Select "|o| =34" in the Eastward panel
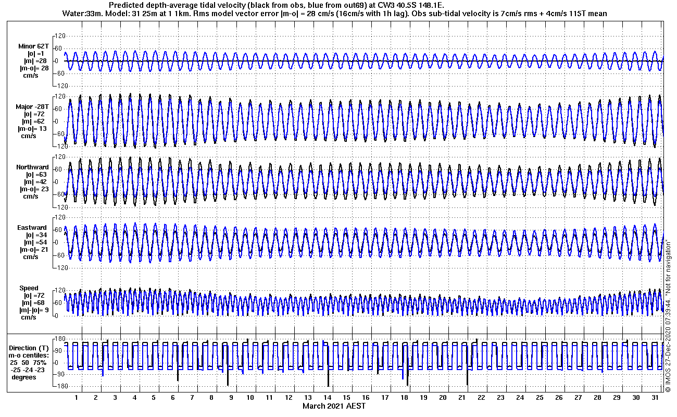 (x=36, y=235)
